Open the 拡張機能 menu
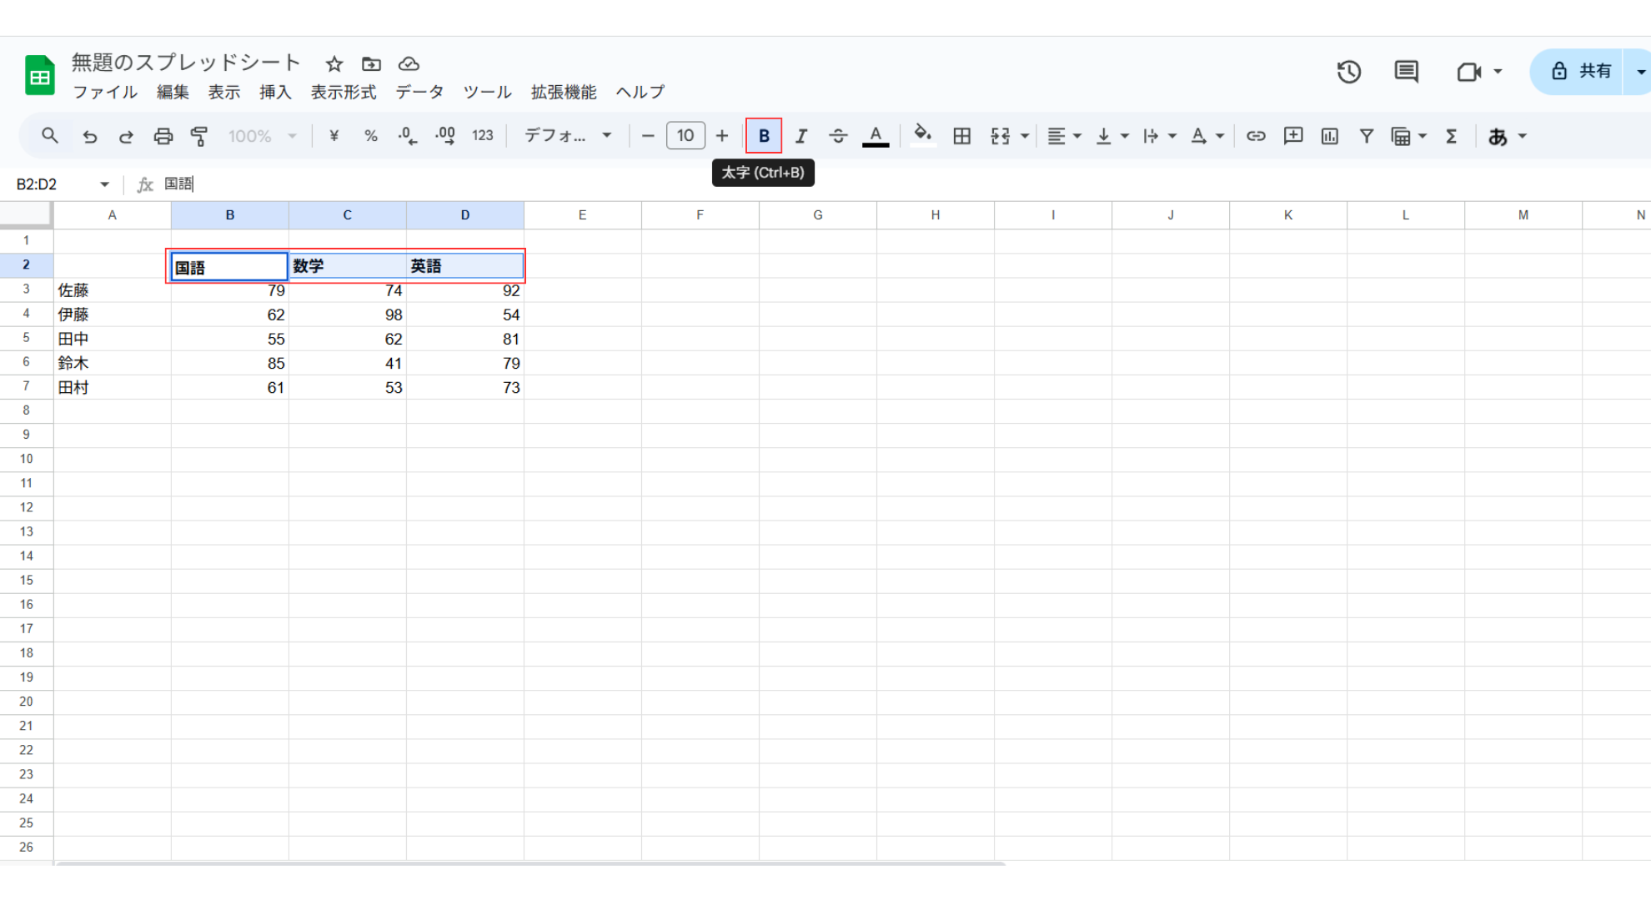This screenshot has height=901, width=1651. coord(564,93)
